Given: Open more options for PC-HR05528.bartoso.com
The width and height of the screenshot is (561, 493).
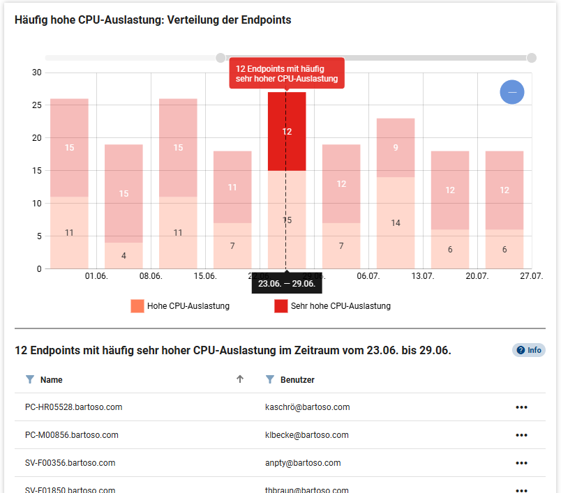Looking at the screenshot, I should pyautogui.click(x=521, y=407).
